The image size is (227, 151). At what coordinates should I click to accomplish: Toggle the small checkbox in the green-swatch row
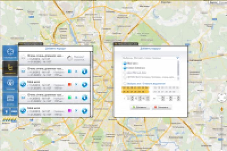pos(76,98)
